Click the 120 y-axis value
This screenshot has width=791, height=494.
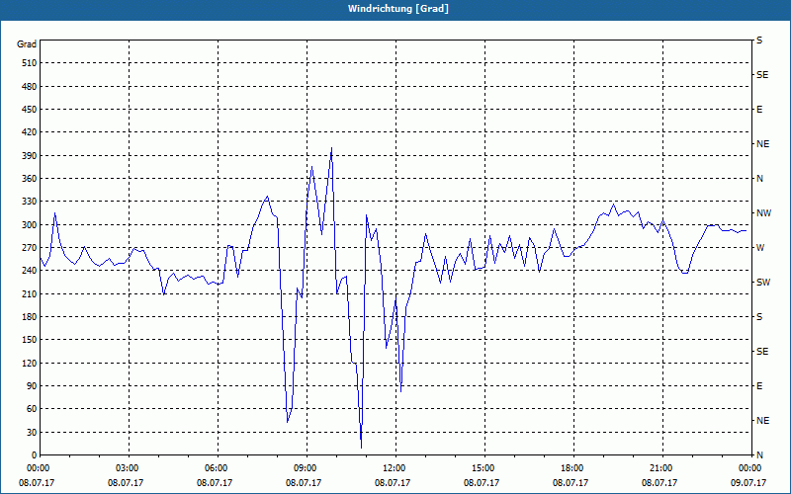tap(30, 363)
